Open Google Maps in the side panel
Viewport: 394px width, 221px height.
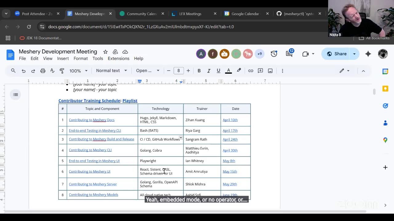385,140
